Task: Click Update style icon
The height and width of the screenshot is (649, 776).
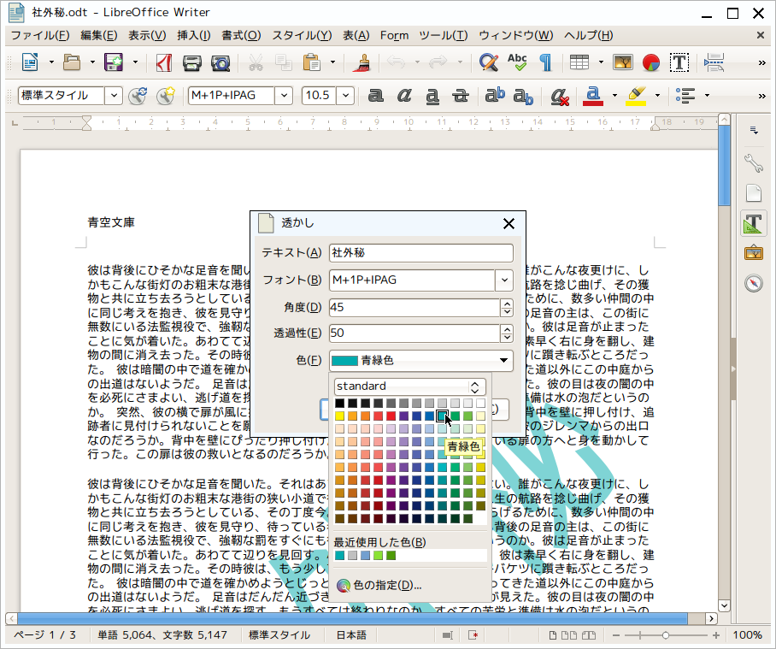Action: pyautogui.click(x=138, y=95)
